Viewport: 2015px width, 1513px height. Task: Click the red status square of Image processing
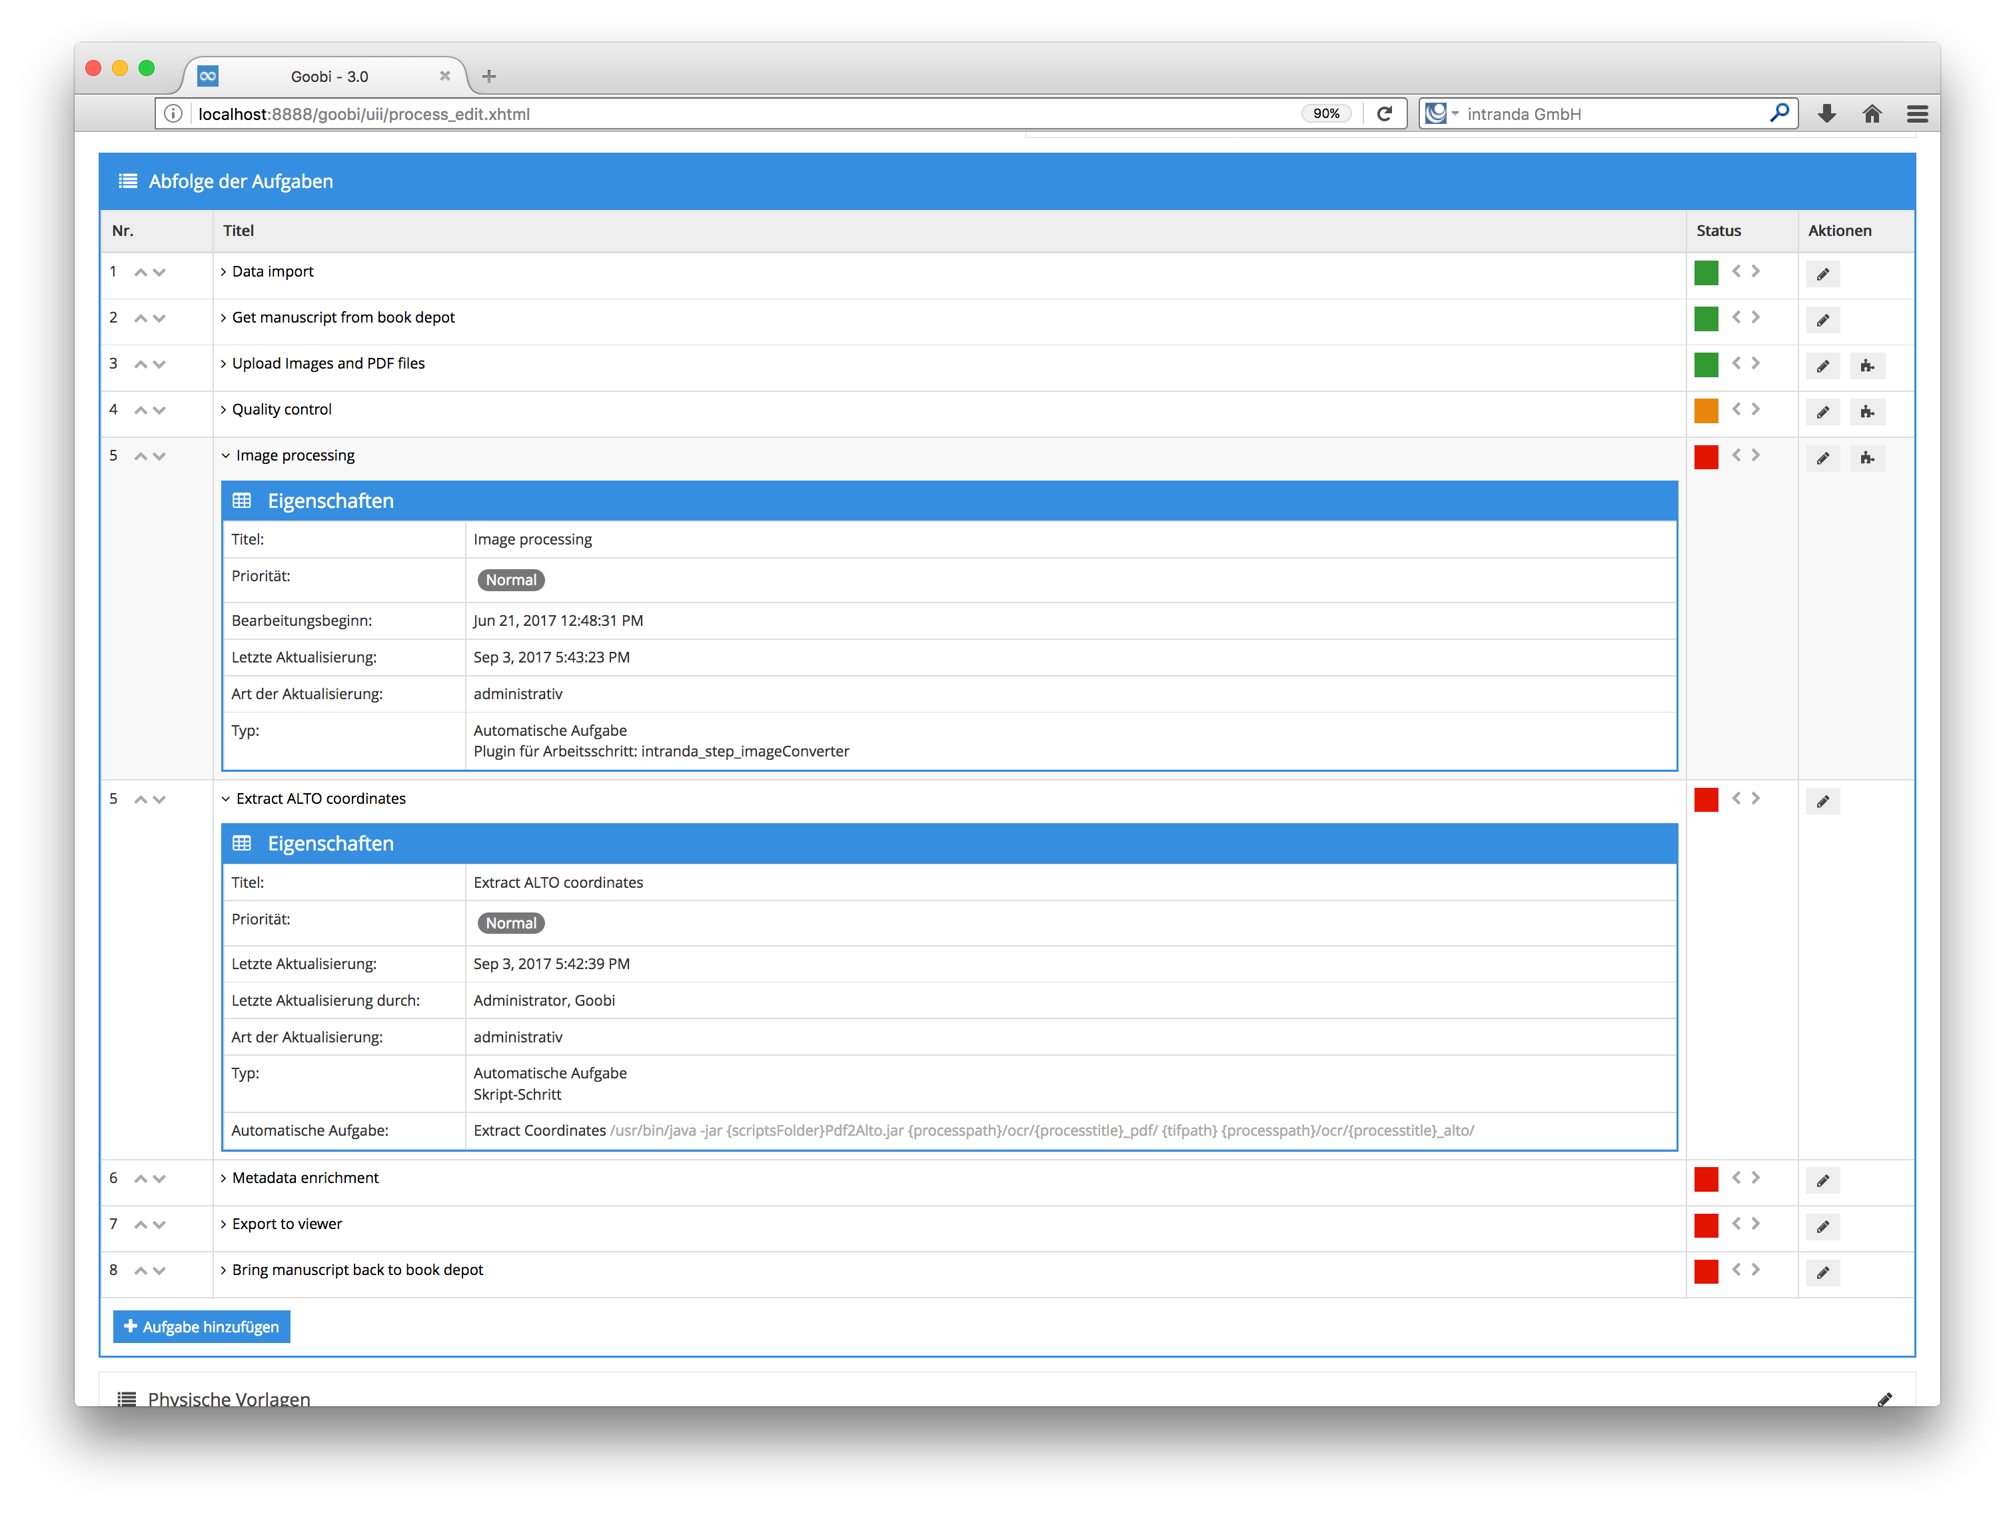[1705, 457]
